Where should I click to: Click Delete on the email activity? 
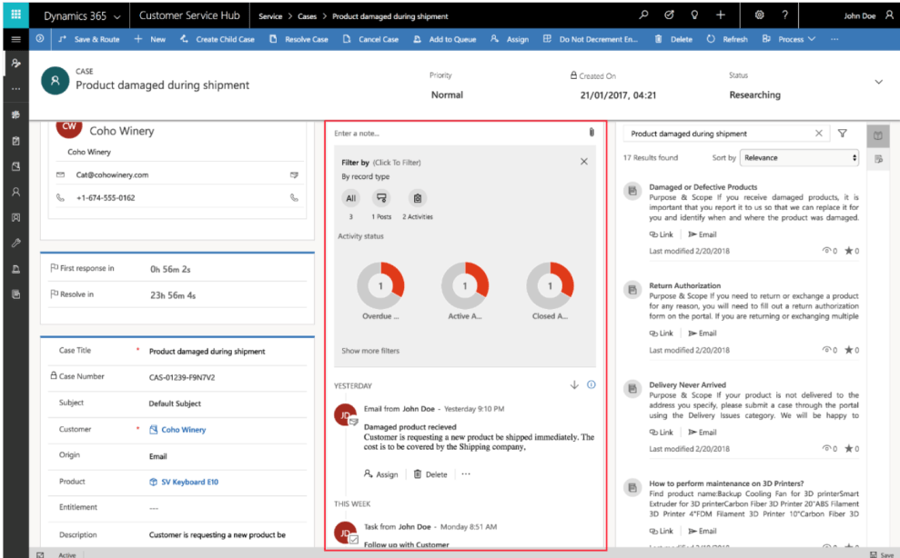[430, 474]
